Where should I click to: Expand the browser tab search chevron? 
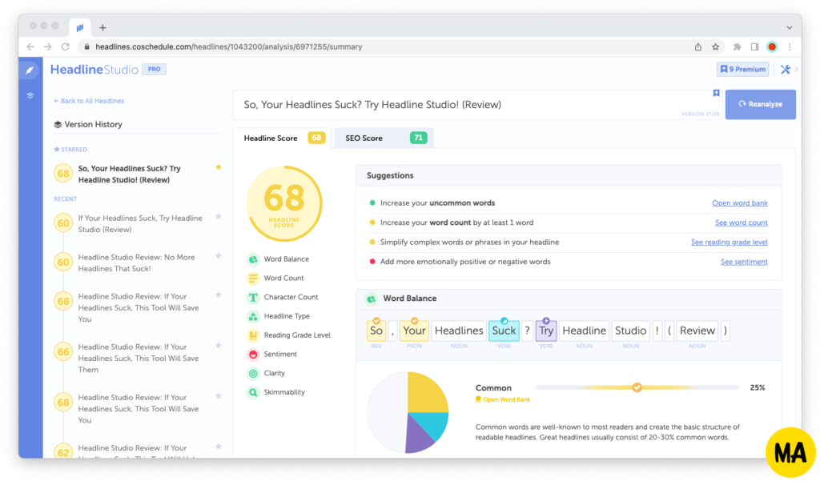[x=789, y=27]
